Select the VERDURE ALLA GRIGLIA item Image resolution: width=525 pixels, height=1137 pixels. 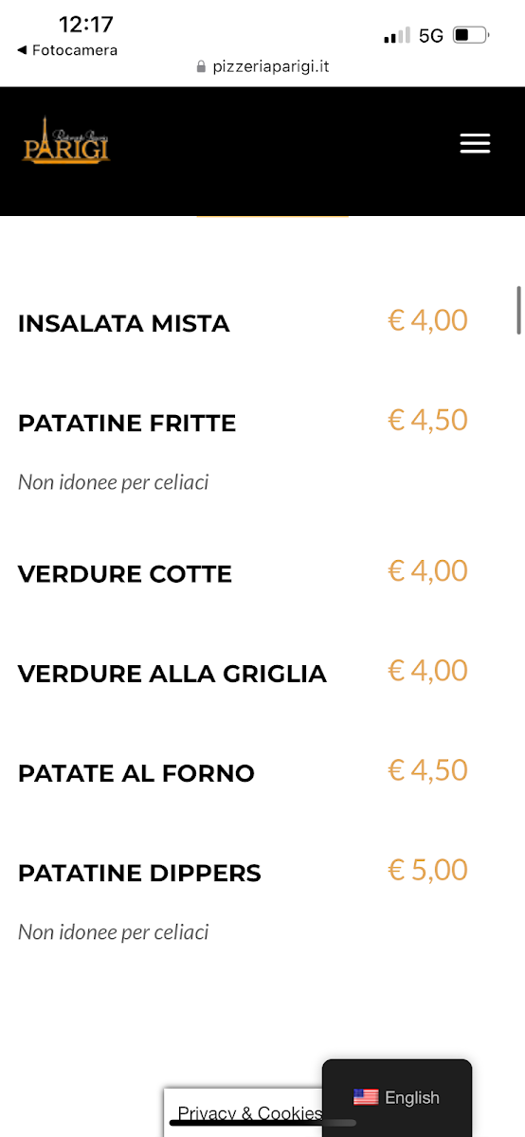click(x=172, y=674)
